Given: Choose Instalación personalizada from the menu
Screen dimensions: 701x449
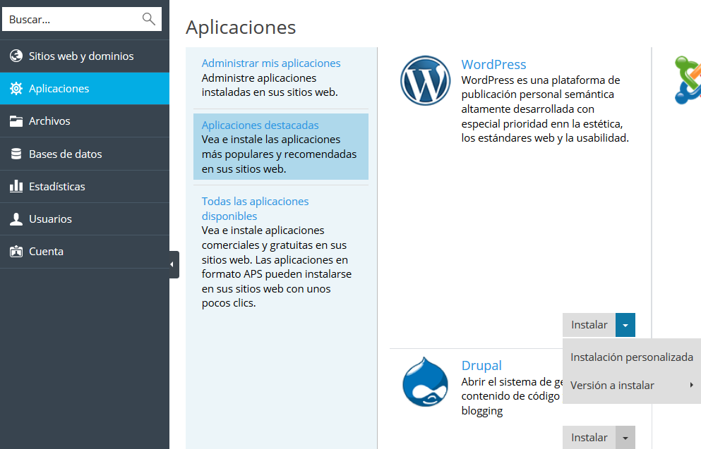Looking at the screenshot, I should pos(631,357).
